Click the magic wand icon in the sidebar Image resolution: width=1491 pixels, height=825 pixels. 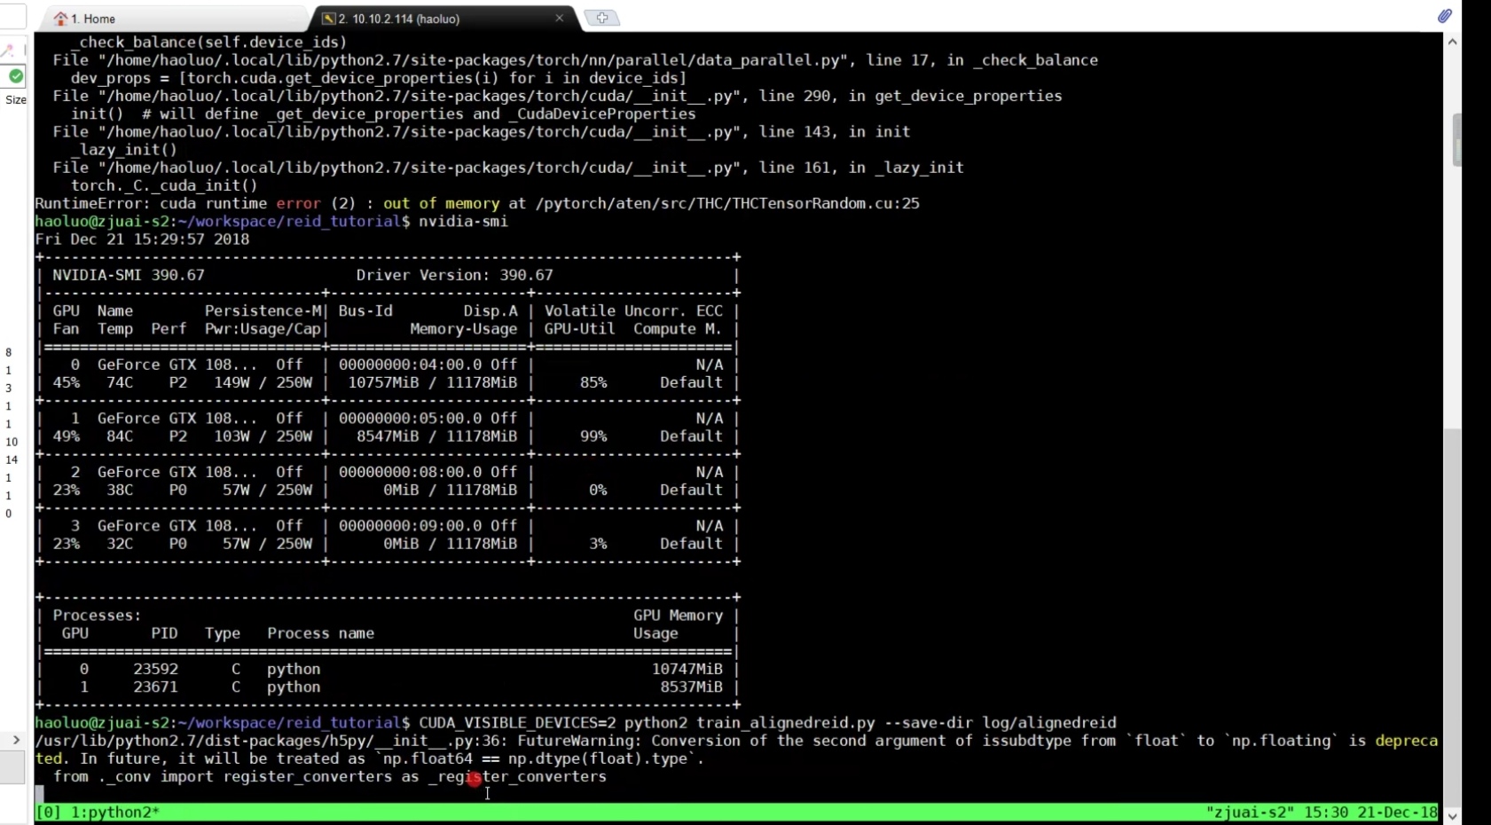tap(8, 51)
